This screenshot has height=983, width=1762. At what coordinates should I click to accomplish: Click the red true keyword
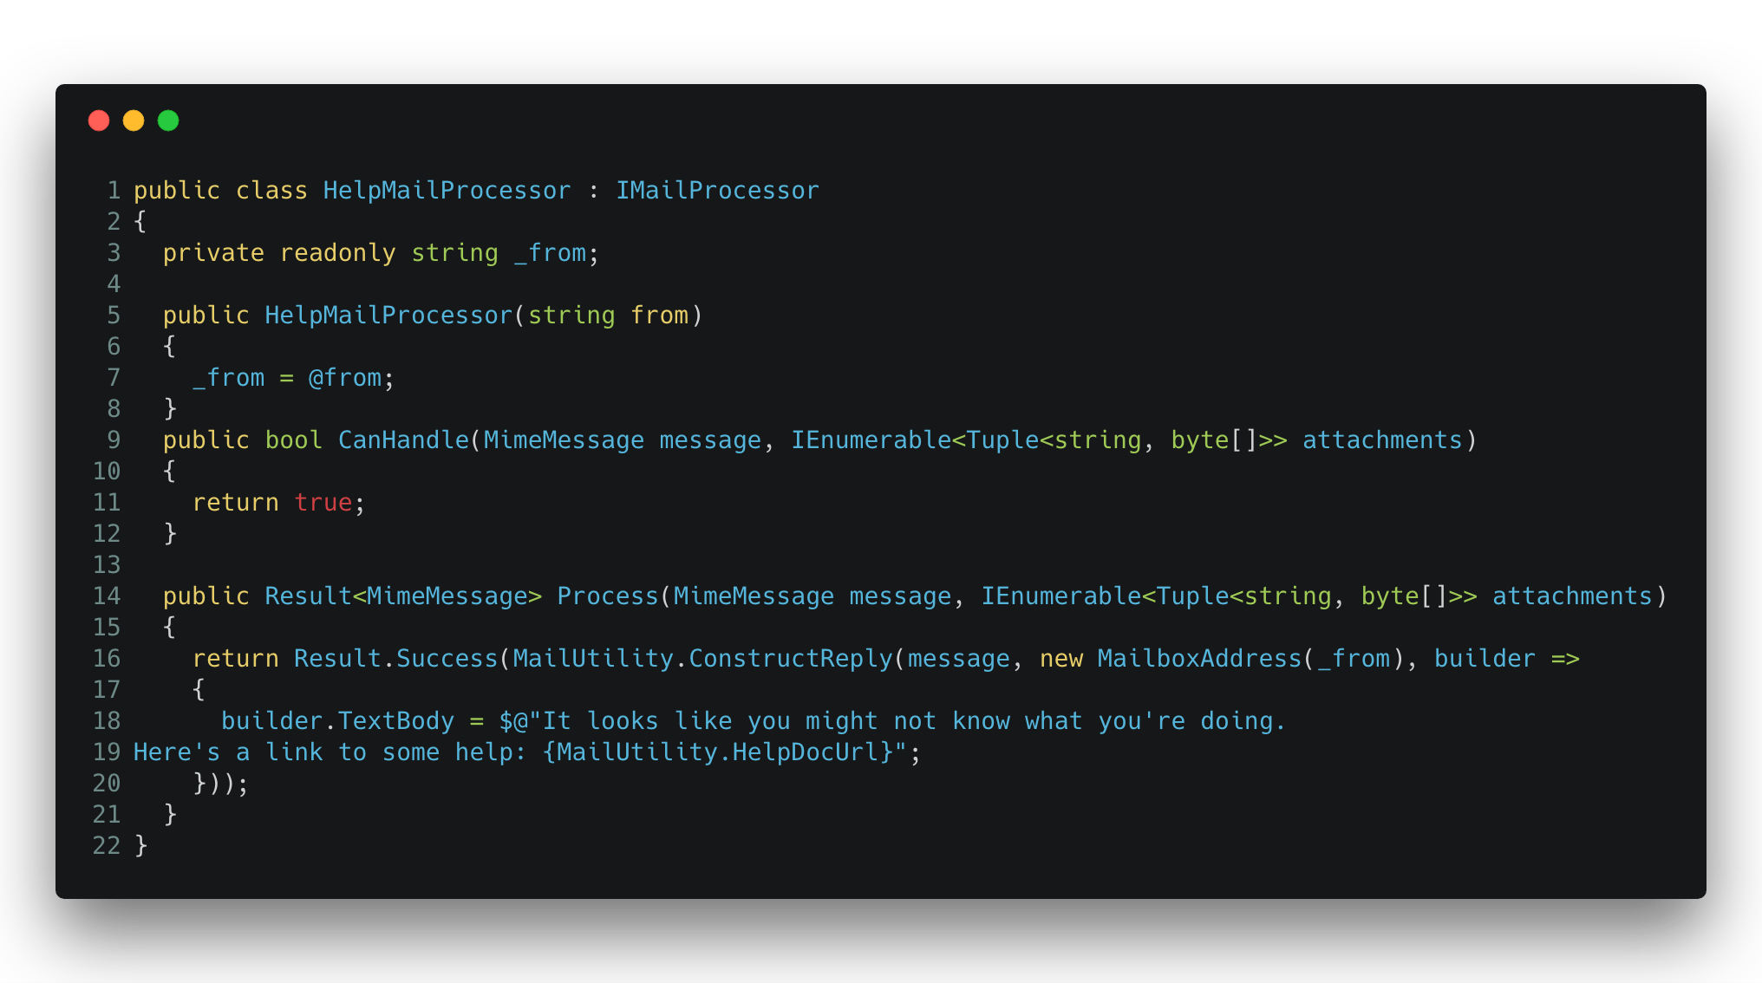323,503
